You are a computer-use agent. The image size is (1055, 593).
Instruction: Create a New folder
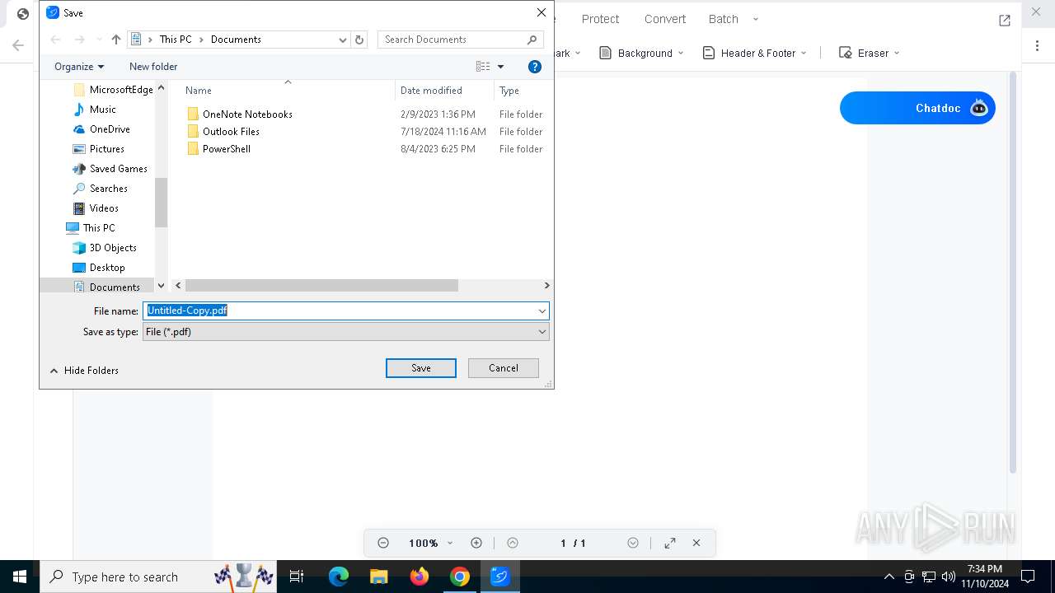(153, 67)
